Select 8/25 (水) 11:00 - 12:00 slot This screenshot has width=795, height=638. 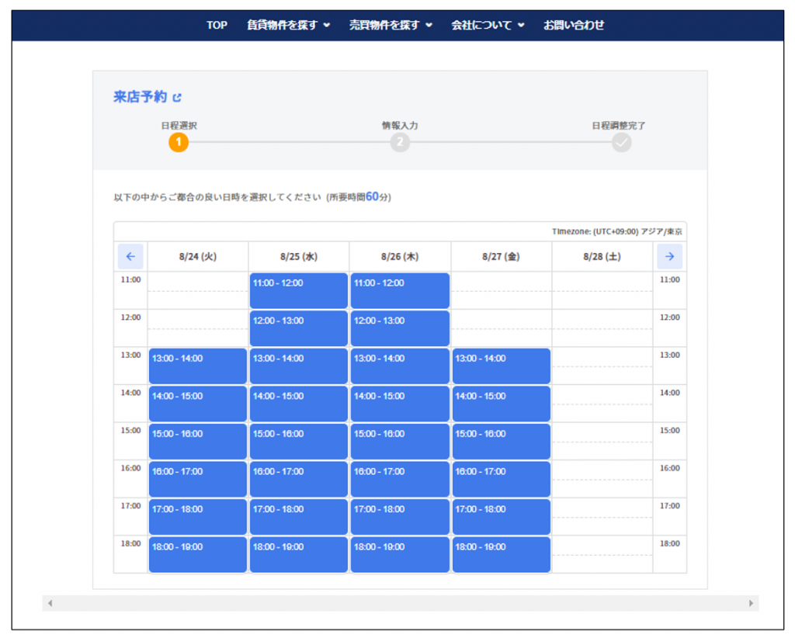click(x=299, y=290)
